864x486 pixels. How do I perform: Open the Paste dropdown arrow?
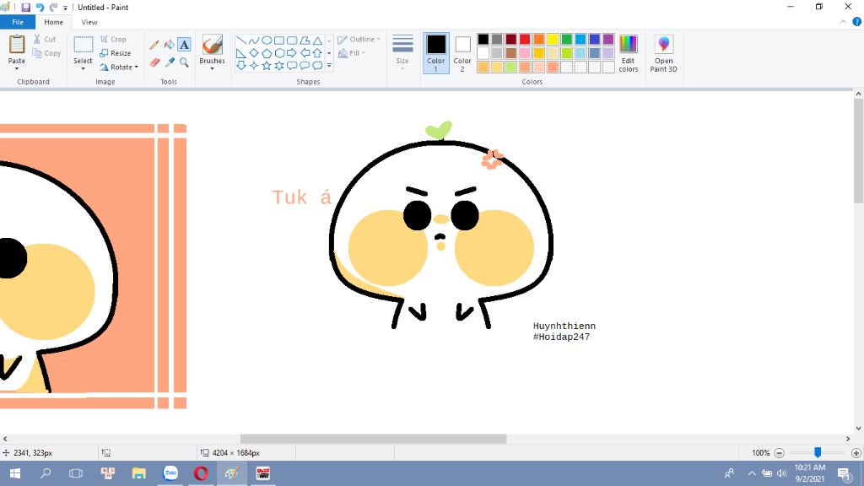pyautogui.click(x=17, y=69)
